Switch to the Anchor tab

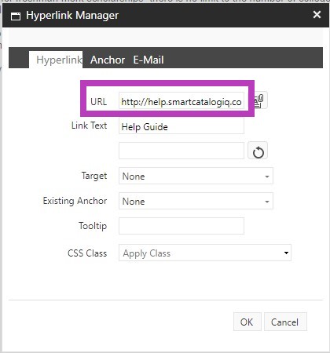tap(108, 60)
